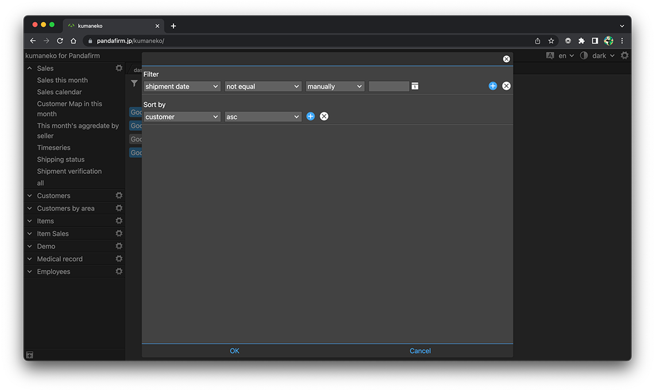The height and width of the screenshot is (392, 655).
Task: Open the asc sort order dropdown
Action: point(263,117)
